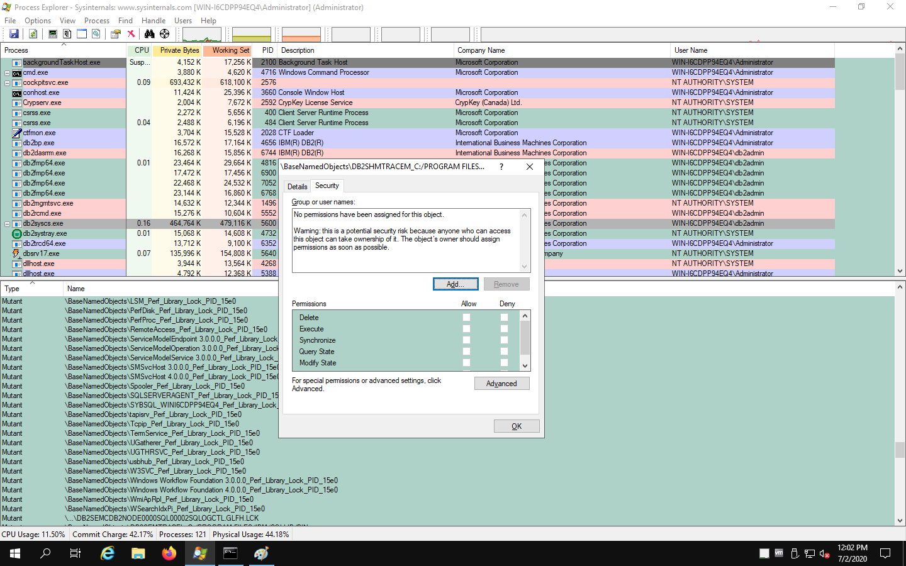Open the Properties toolbar icon

[115, 33]
